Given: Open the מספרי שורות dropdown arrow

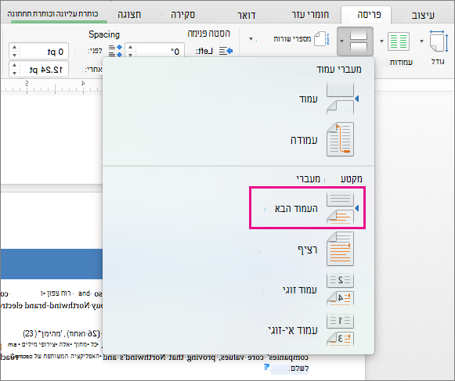Looking at the screenshot, I should pos(251,39).
